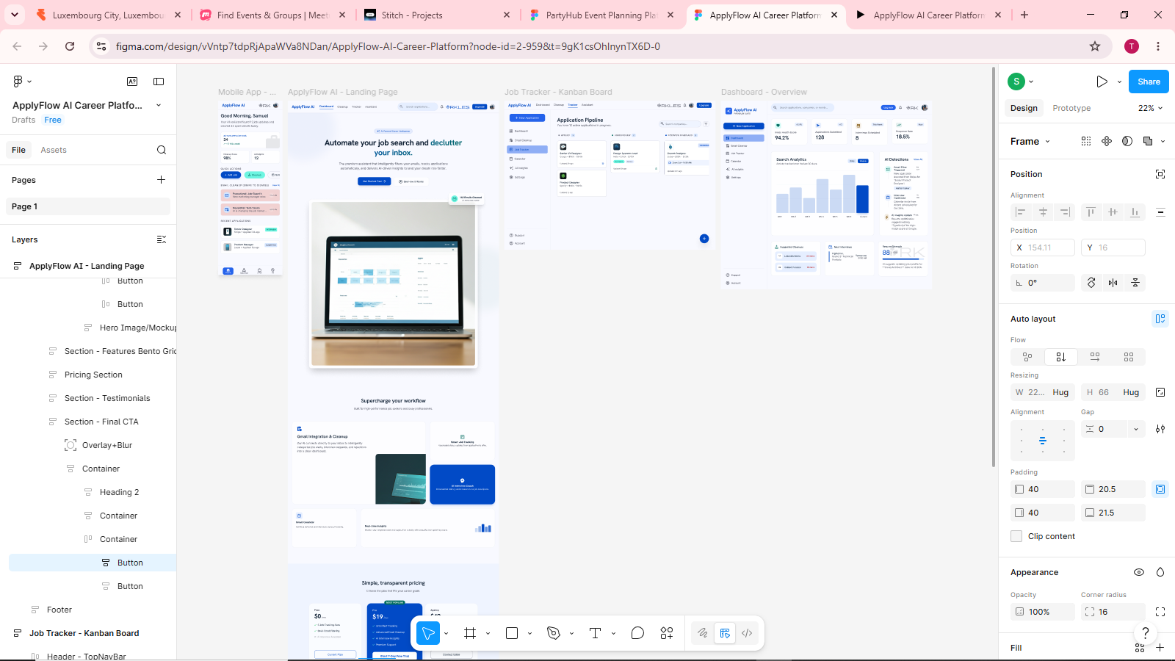The width and height of the screenshot is (1175, 661).
Task: Click the Opacity 100% field
Action: 1043,612
